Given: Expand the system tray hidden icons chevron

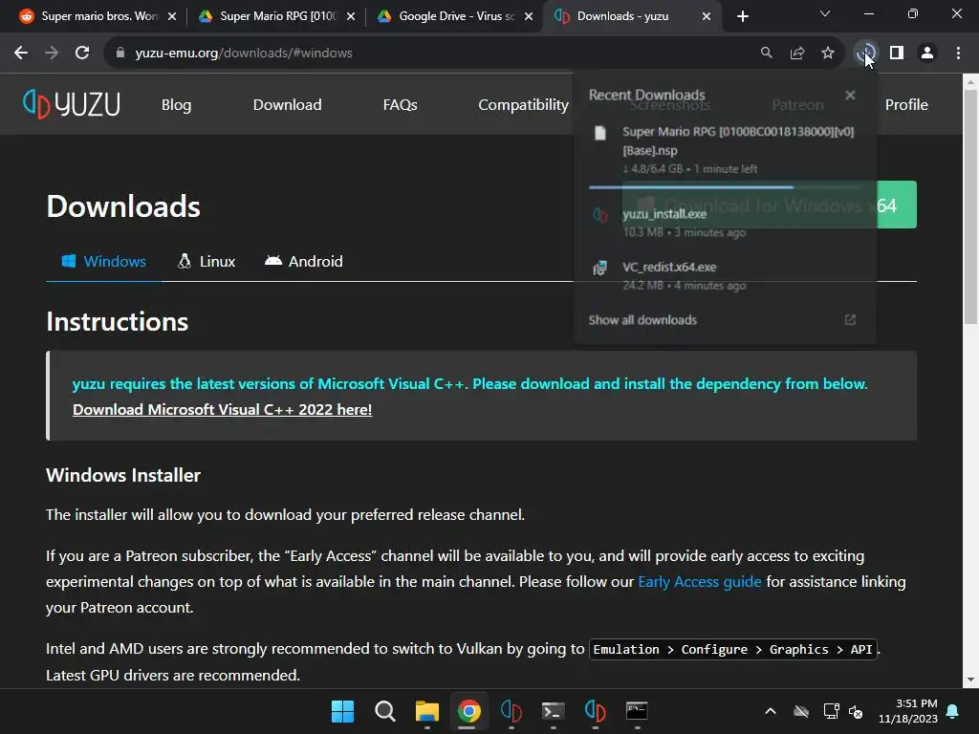Looking at the screenshot, I should (771, 711).
